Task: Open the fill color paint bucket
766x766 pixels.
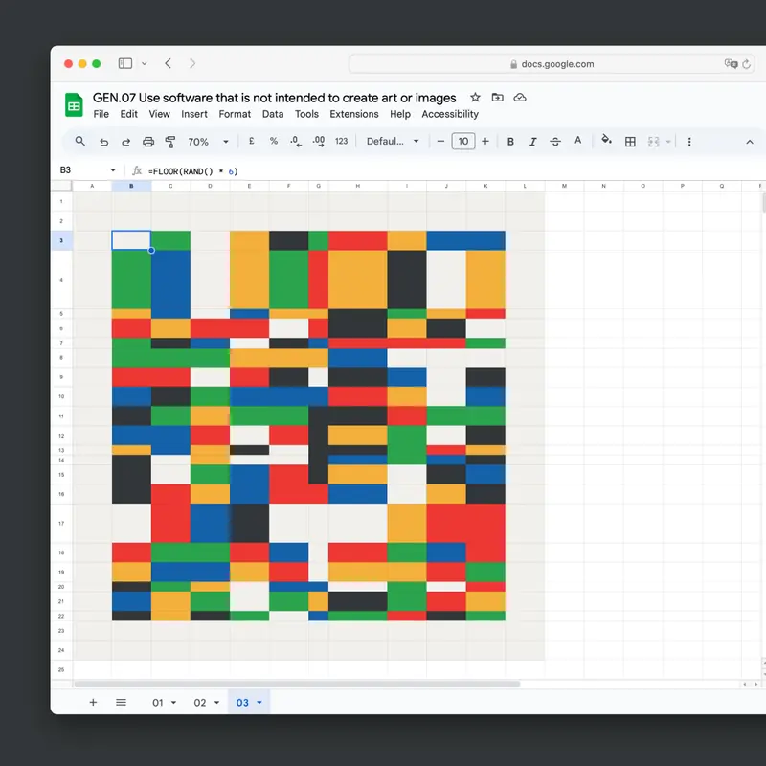Action: click(605, 141)
